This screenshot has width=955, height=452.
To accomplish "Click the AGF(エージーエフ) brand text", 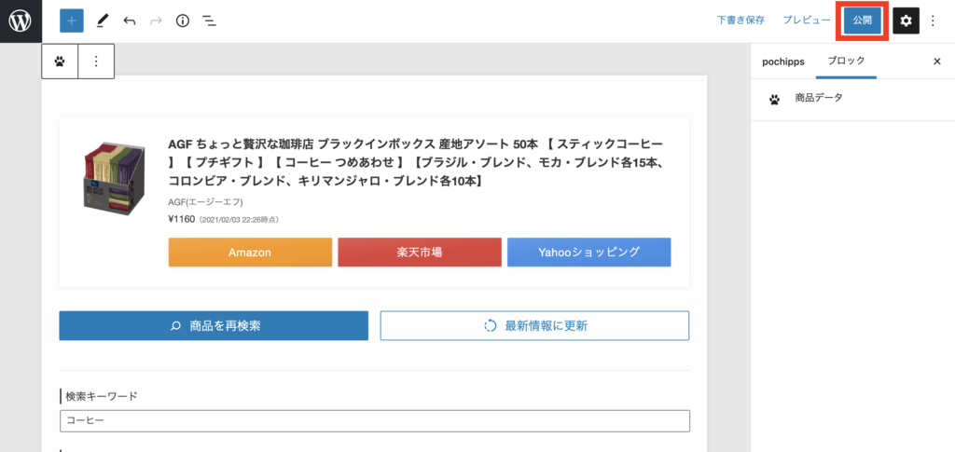I will coord(205,202).
